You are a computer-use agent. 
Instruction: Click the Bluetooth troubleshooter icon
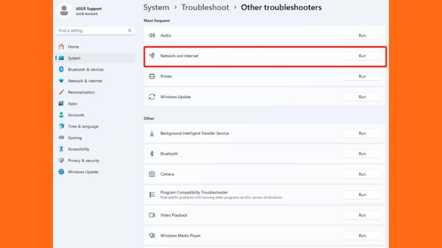point(152,154)
